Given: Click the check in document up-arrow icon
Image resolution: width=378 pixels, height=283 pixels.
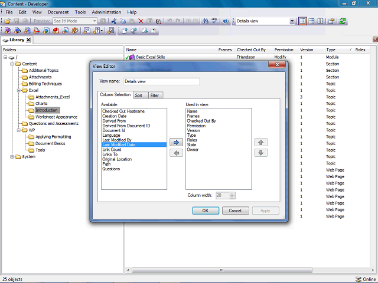Looking at the screenshot, I should (x=125, y=31).
